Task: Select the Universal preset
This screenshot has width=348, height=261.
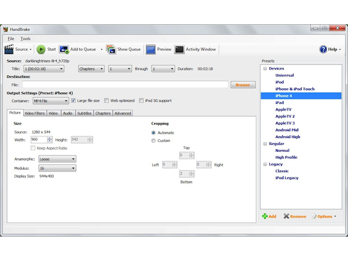Action: point(285,75)
